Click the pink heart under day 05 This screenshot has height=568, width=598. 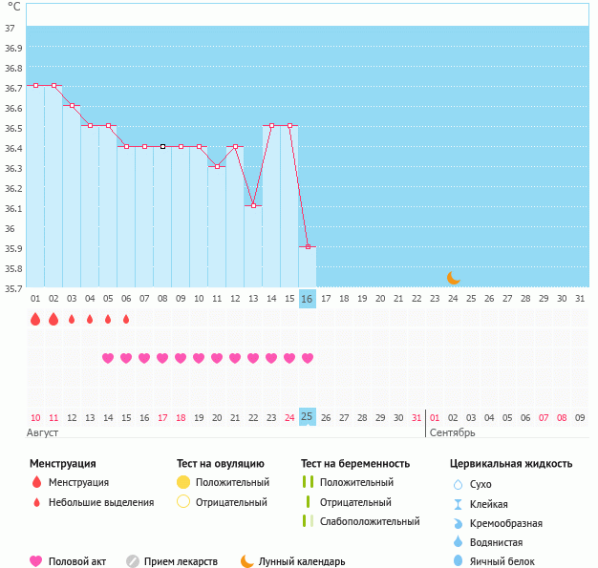tap(108, 358)
